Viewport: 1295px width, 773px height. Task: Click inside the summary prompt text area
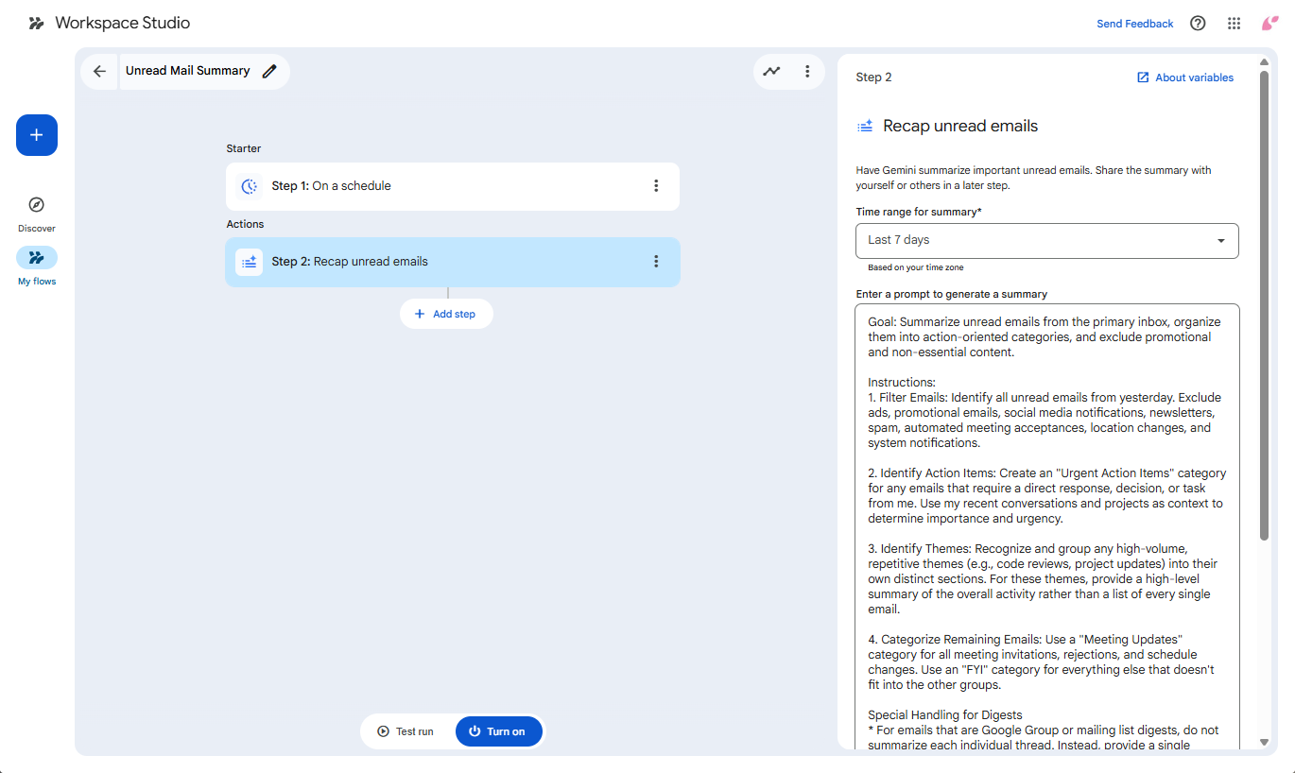point(1046,520)
